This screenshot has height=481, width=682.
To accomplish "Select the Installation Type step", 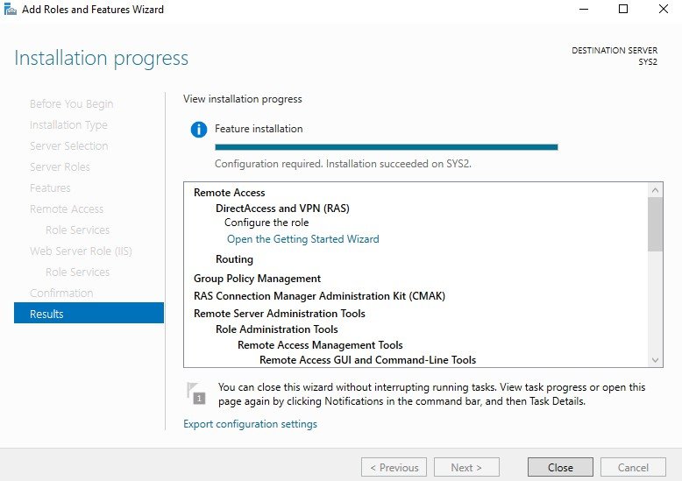I will tap(68, 124).
